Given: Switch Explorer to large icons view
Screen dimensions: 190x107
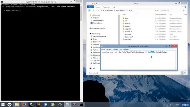Looking at the screenshot, I should [185, 73].
